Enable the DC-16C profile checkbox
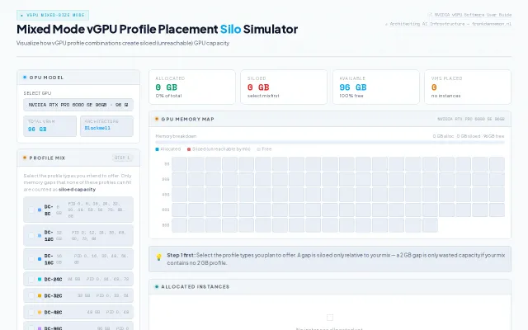528x330 pixels. 31,259
